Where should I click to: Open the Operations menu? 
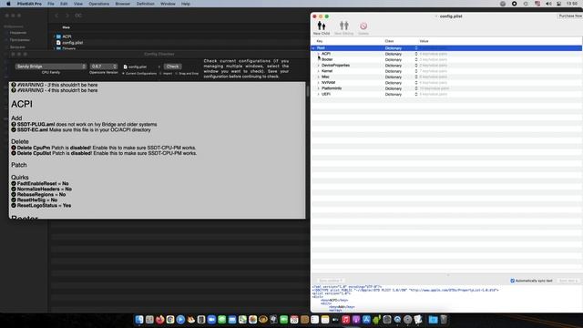(99, 4)
